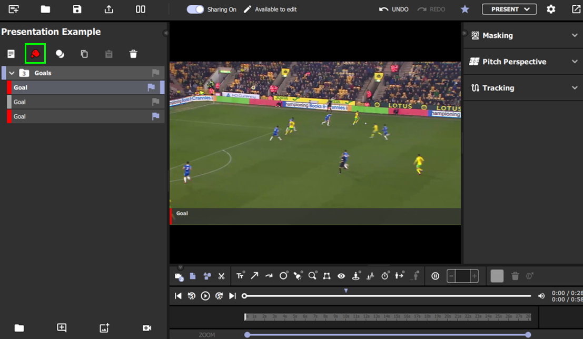The height and width of the screenshot is (339, 583).
Task: Delete selected item with the list trash icon
Action: coord(133,54)
